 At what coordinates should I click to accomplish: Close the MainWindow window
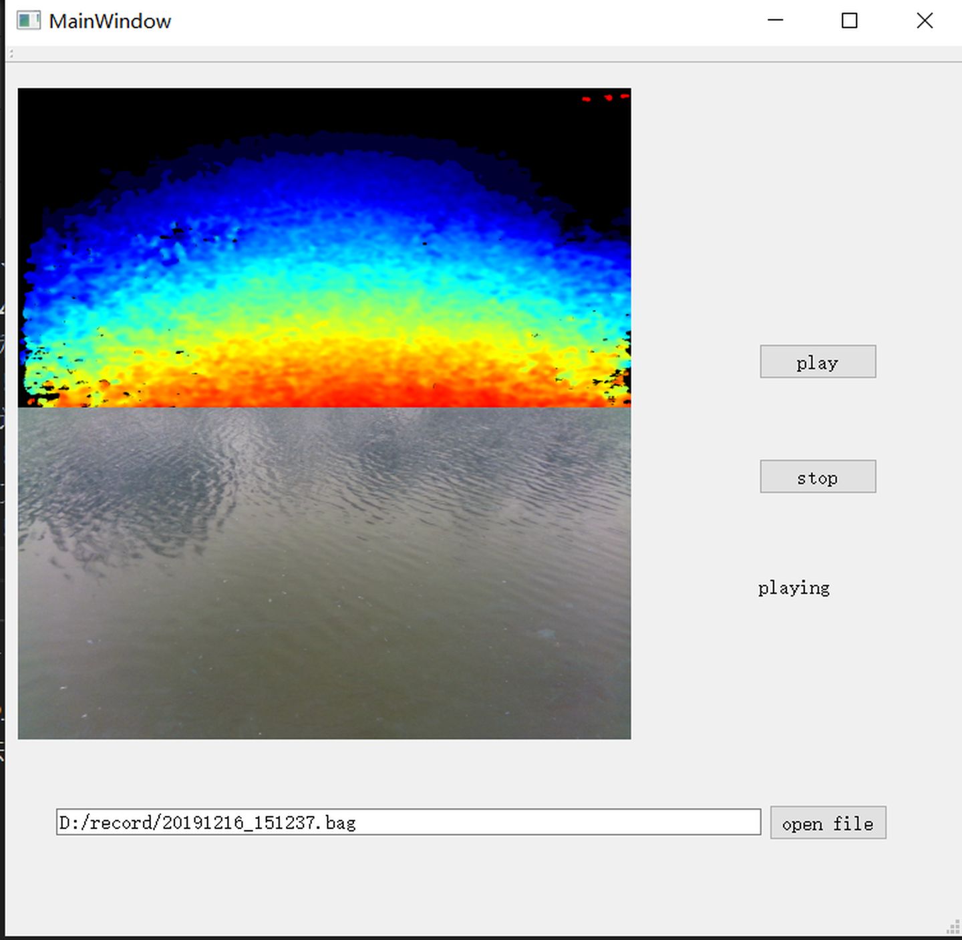pyautogui.click(x=925, y=21)
